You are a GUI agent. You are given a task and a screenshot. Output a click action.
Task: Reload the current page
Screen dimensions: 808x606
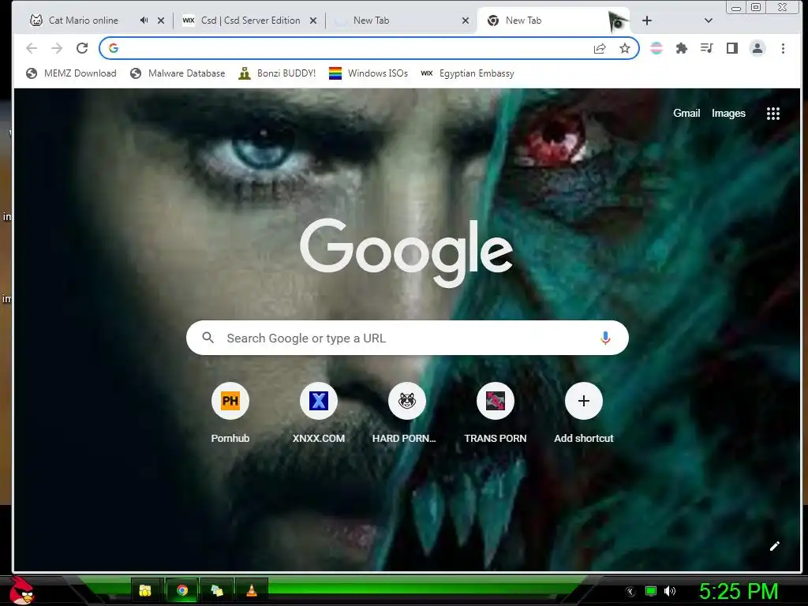coord(82,48)
